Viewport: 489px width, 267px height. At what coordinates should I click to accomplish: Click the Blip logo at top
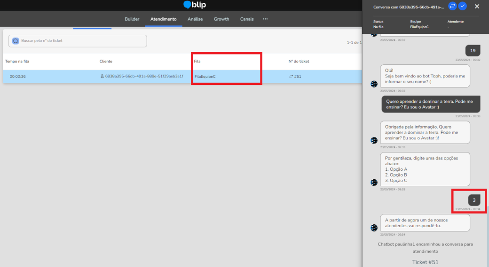coord(195,5)
